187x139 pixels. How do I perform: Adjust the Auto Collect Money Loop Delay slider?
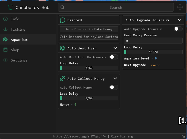[x=89, y=98]
